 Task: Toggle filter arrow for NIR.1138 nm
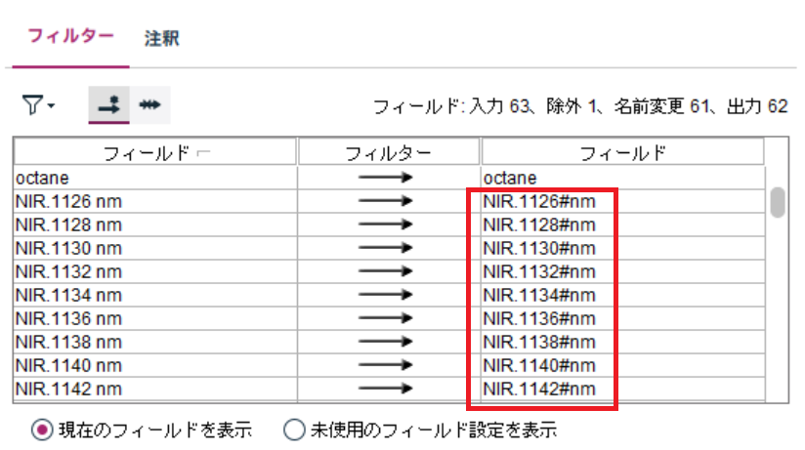pyautogui.click(x=386, y=342)
